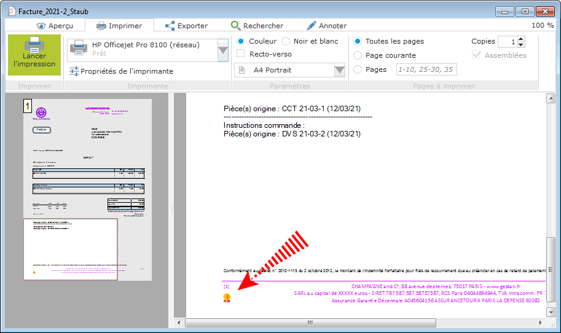Viewport: 561px width, 333px height.
Task: Select the Couleur radio option
Action: 241,41
